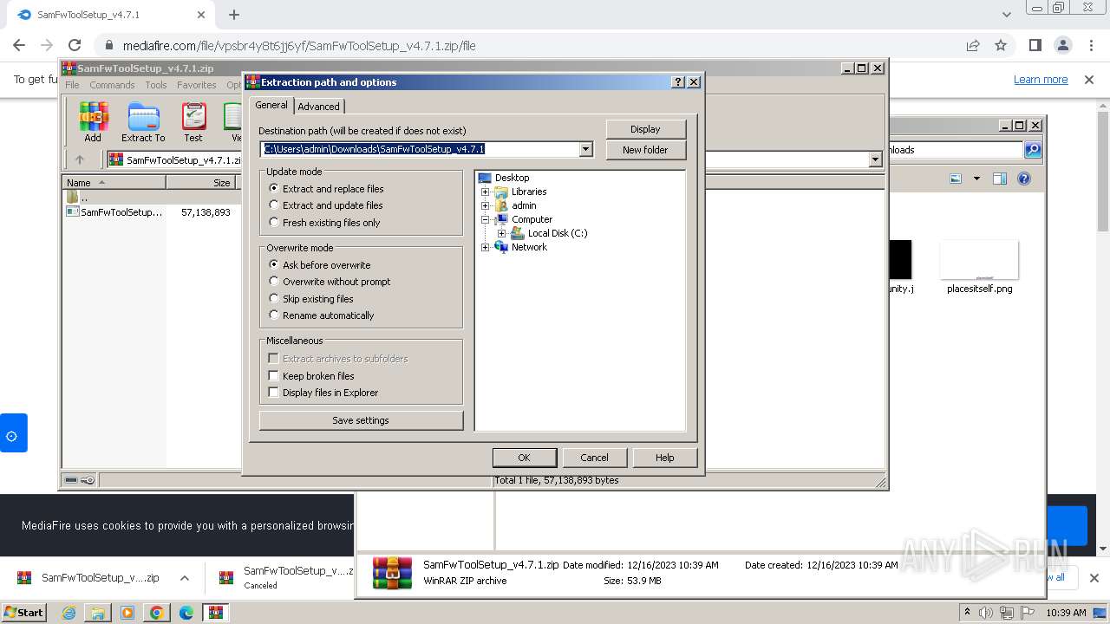Open Chrome profile avatar
This screenshot has width=1110, height=624.
(1062, 45)
